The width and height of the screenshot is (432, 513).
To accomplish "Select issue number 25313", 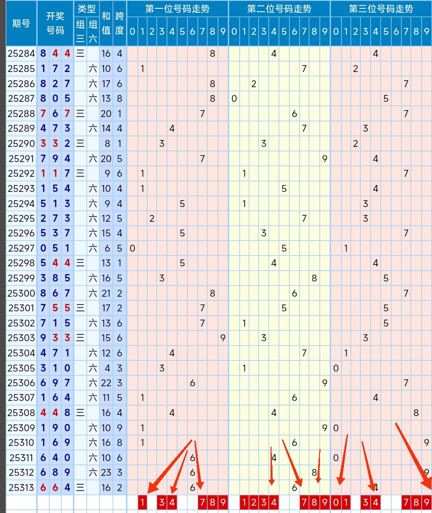I will tap(21, 488).
